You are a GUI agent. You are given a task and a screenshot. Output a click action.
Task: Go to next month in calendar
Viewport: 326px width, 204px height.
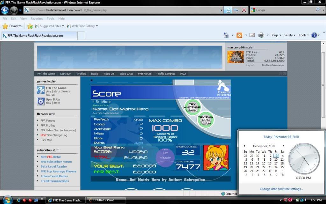[283, 146]
